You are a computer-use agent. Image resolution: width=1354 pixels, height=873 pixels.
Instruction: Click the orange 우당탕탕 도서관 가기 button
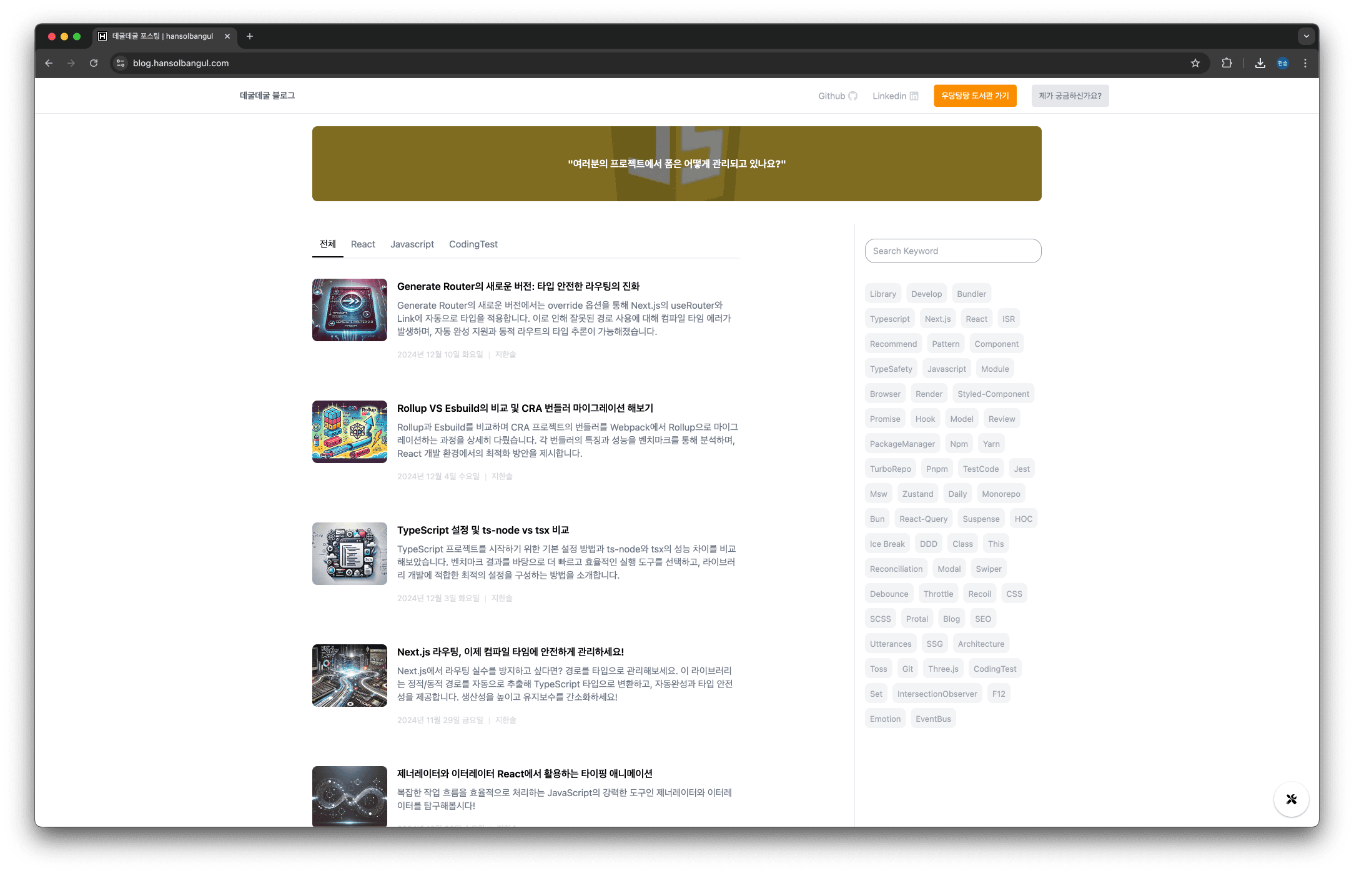(975, 96)
